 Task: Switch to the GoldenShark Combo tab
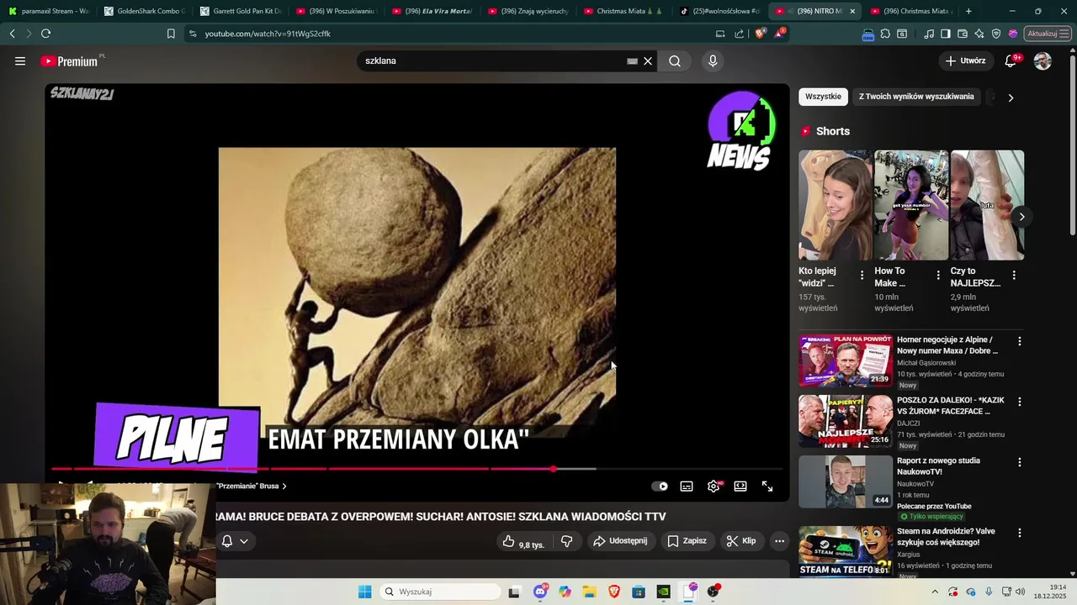(x=143, y=11)
